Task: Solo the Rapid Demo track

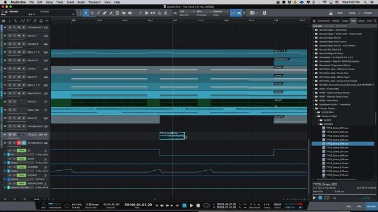Action: 14,93
